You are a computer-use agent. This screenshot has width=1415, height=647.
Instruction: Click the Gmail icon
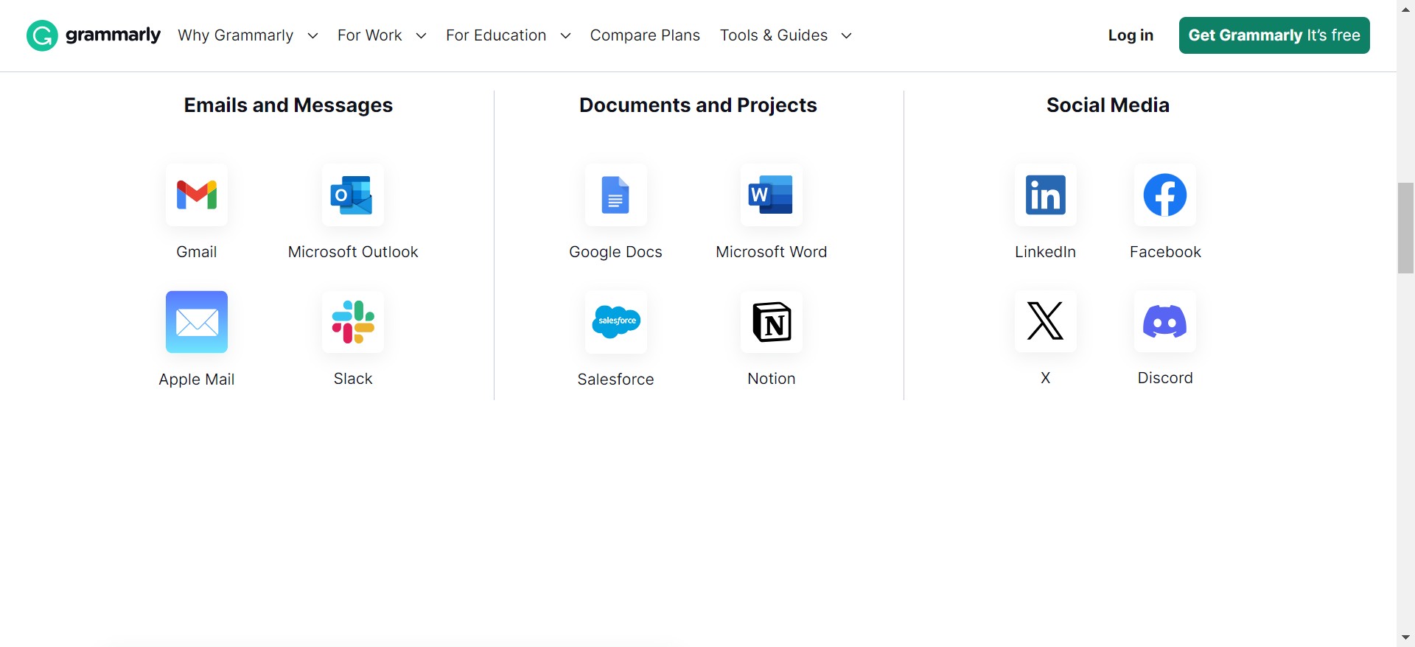tap(197, 195)
